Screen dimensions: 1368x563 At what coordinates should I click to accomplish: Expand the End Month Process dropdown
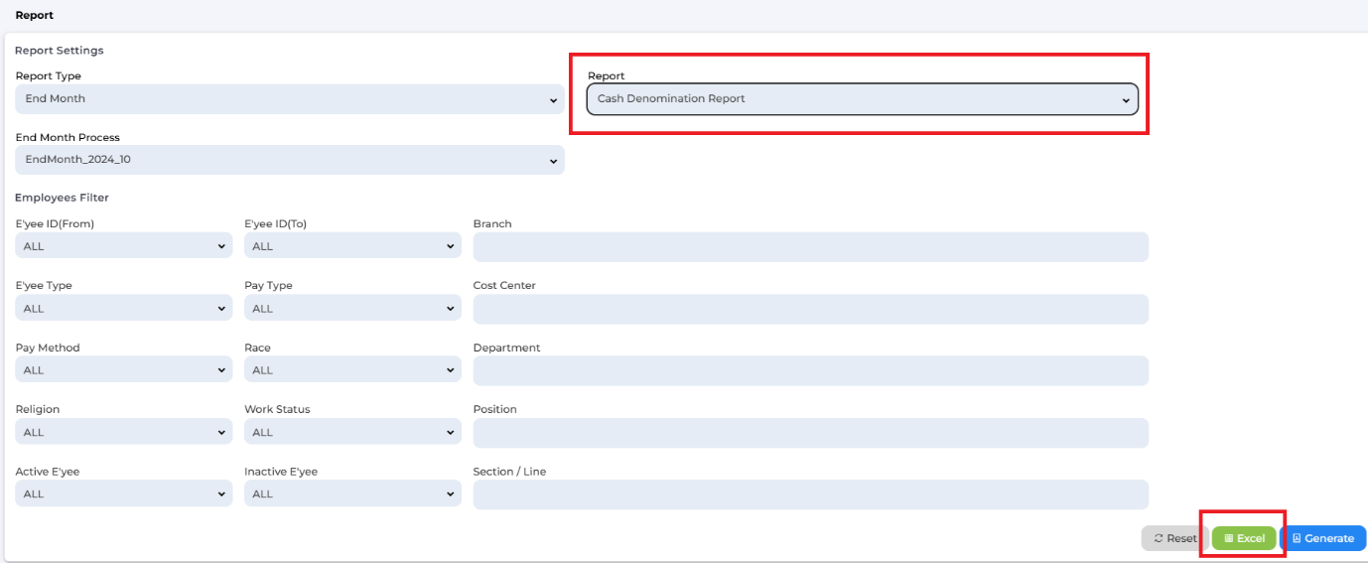coord(290,160)
